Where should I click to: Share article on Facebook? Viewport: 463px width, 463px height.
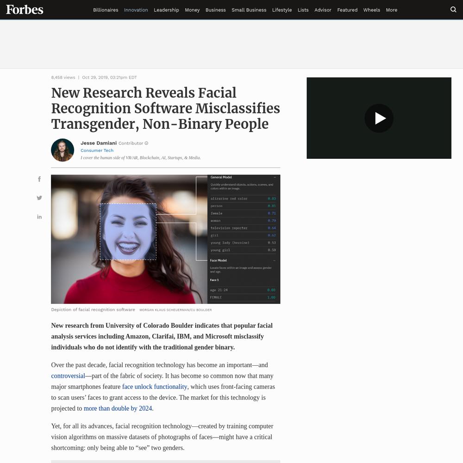pos(39,179)
